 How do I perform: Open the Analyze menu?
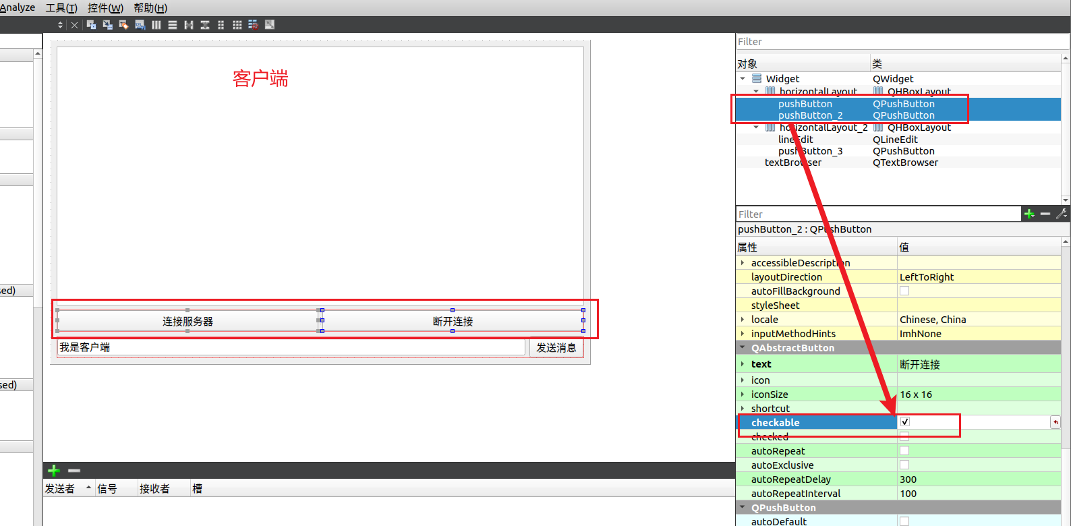tap(17, 7)
